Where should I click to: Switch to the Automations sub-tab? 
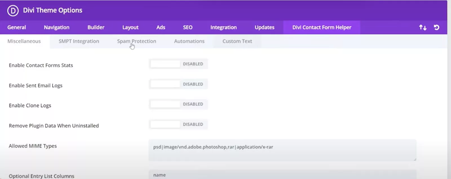click(189, 41)
